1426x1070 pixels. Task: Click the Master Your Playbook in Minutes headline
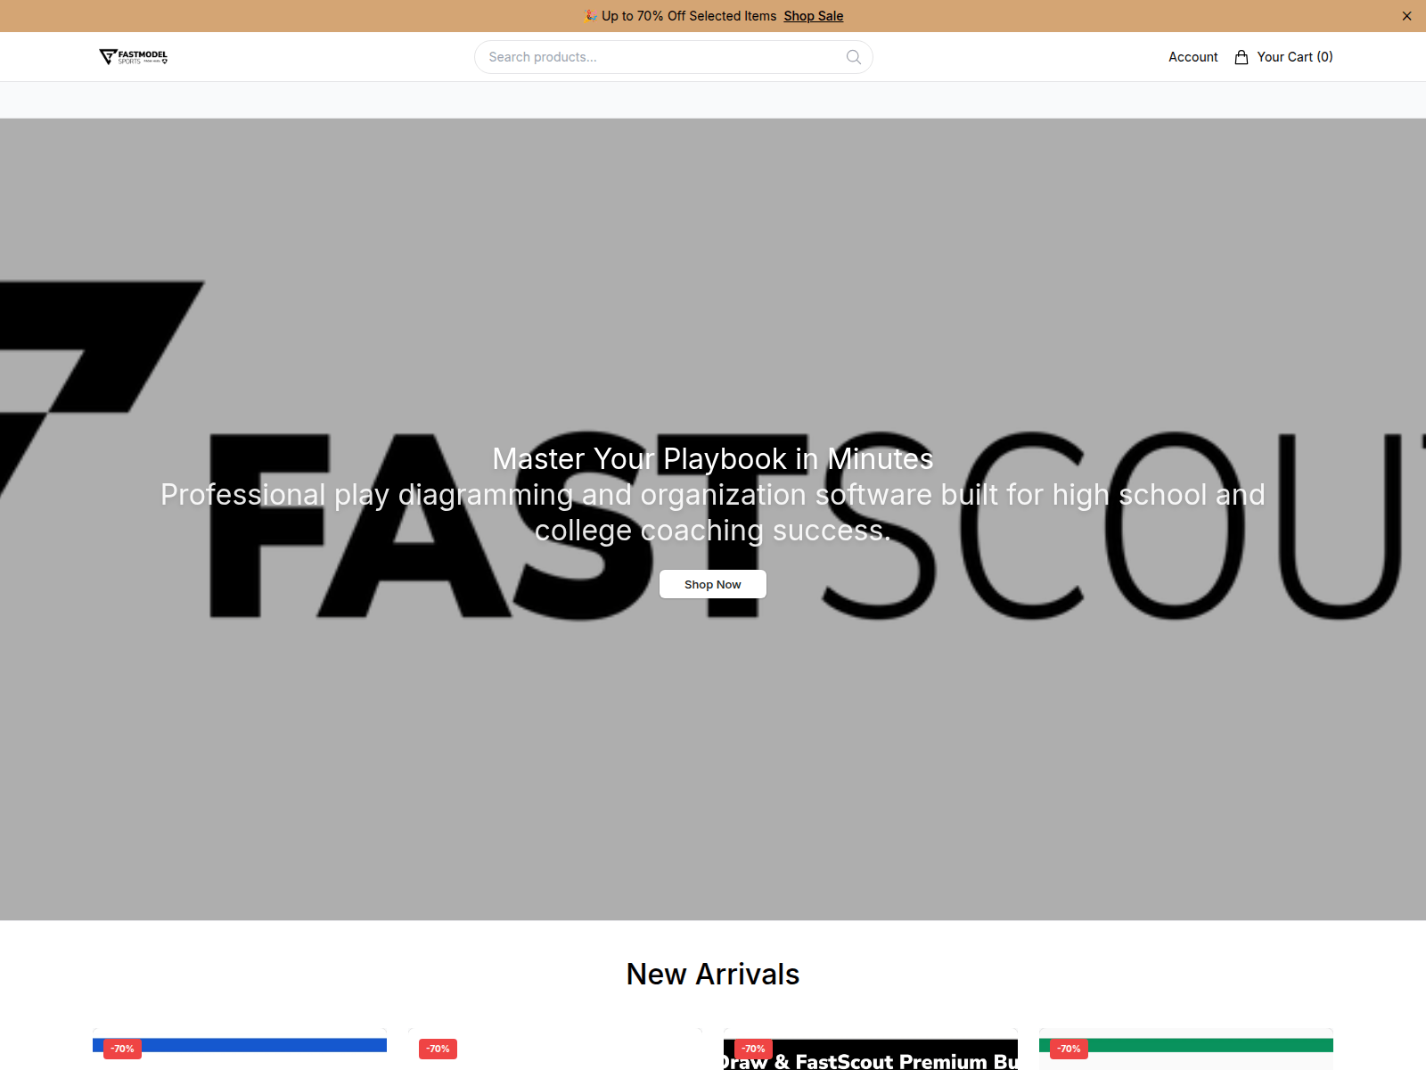coord(713,458)
